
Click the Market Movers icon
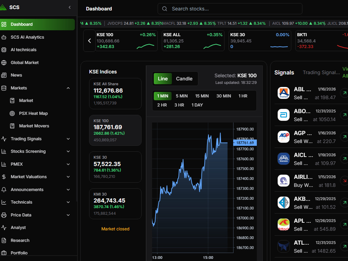pyautogui.click(x=12, y=126)
